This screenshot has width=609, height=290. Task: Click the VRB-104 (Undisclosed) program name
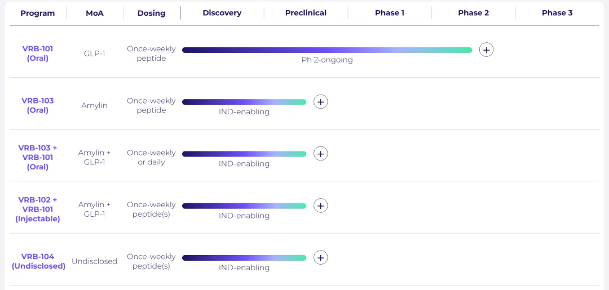click(x=38, y=261)
